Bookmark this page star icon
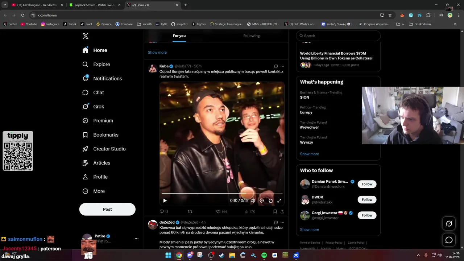Image resolution: width=464 pixels, height=261 pixels. click(390, 15)
